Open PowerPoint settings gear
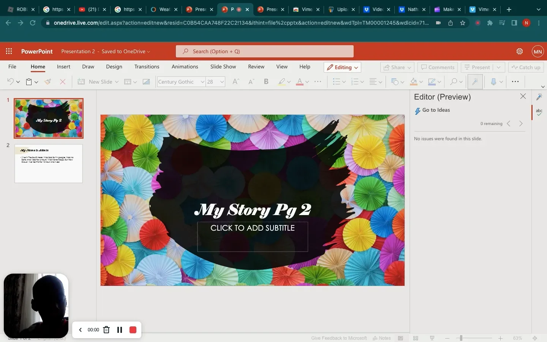547x342 pixels. click(x=520, y=51)
